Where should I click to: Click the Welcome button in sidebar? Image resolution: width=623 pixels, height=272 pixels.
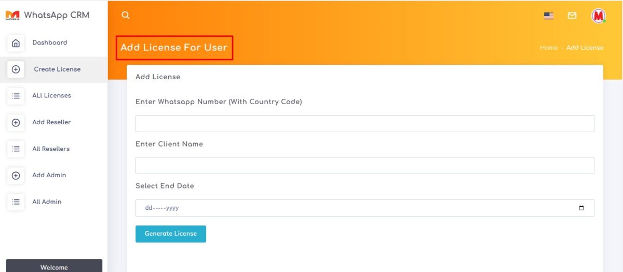54,266
